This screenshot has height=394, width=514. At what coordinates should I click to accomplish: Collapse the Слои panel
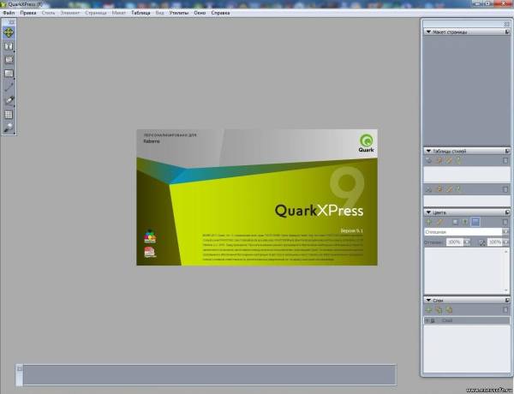pyautogui.click(x=428, y=301)
